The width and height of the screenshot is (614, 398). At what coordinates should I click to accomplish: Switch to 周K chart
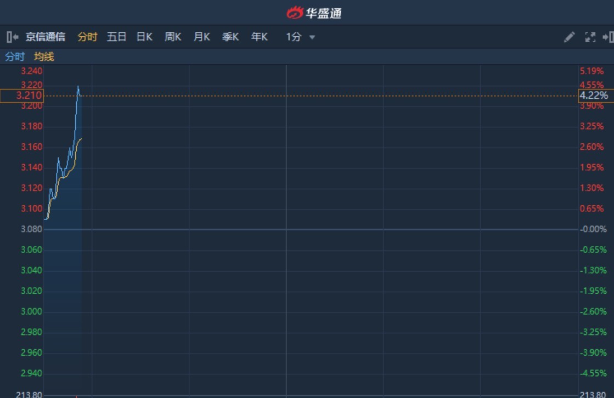[x=173, y=37]
